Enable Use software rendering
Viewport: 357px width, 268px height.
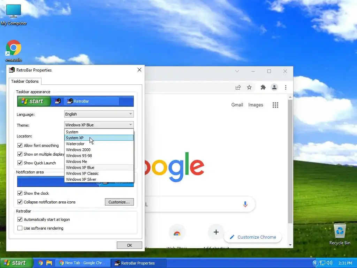pyautogui.click(x=20, y=228)
